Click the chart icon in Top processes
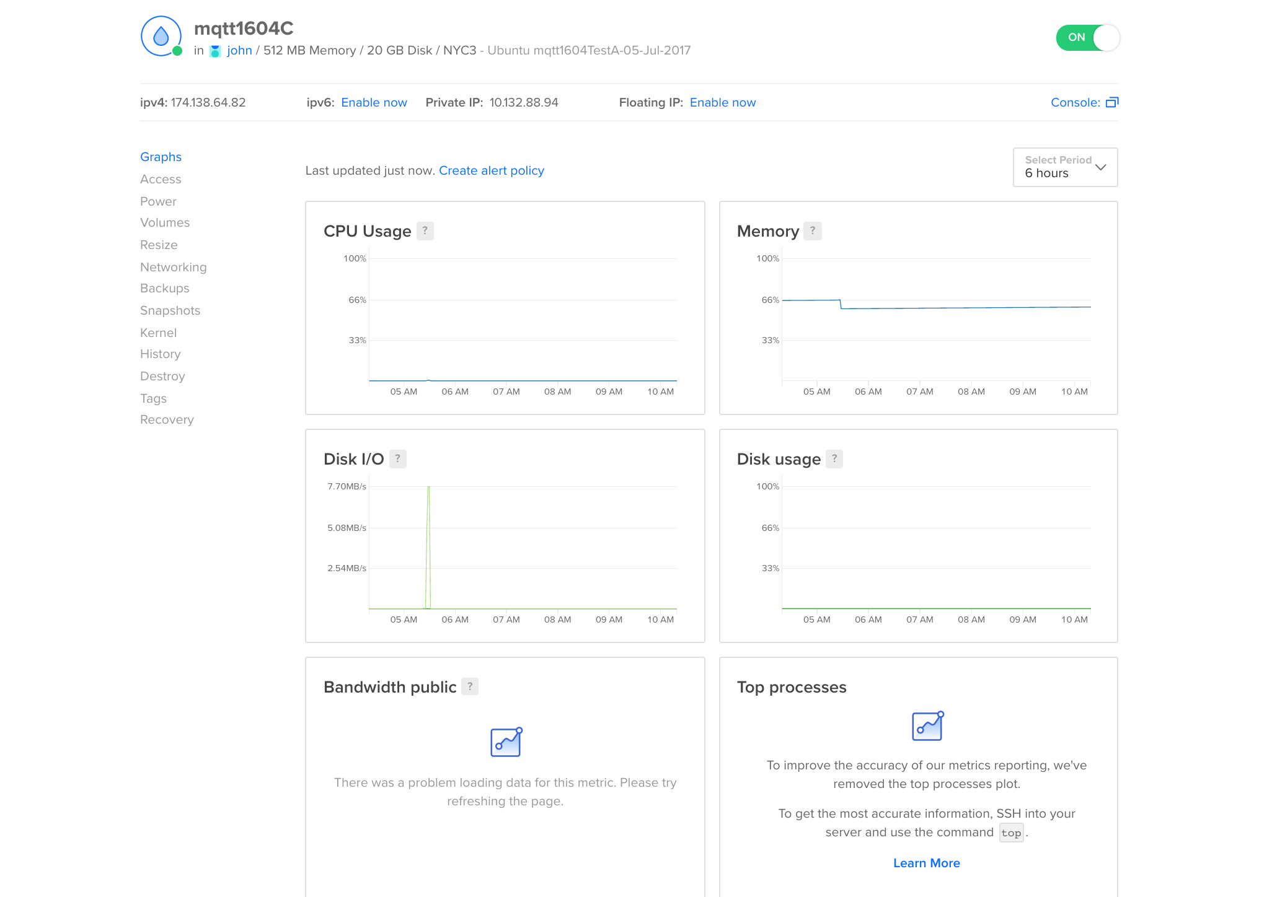This screenshot has height=897, width=1272. click(927, 726)
